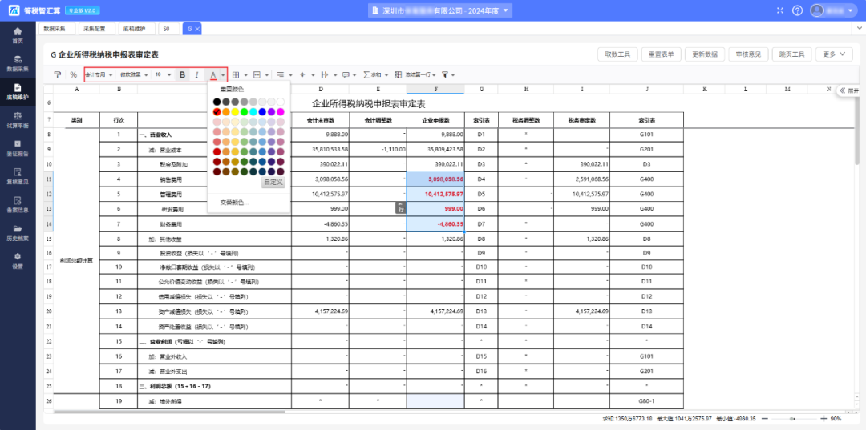This screenshot has width=866, height=430.
Task: Open the 微软雅黑 font family dropdown
Action: pos(134,74)
